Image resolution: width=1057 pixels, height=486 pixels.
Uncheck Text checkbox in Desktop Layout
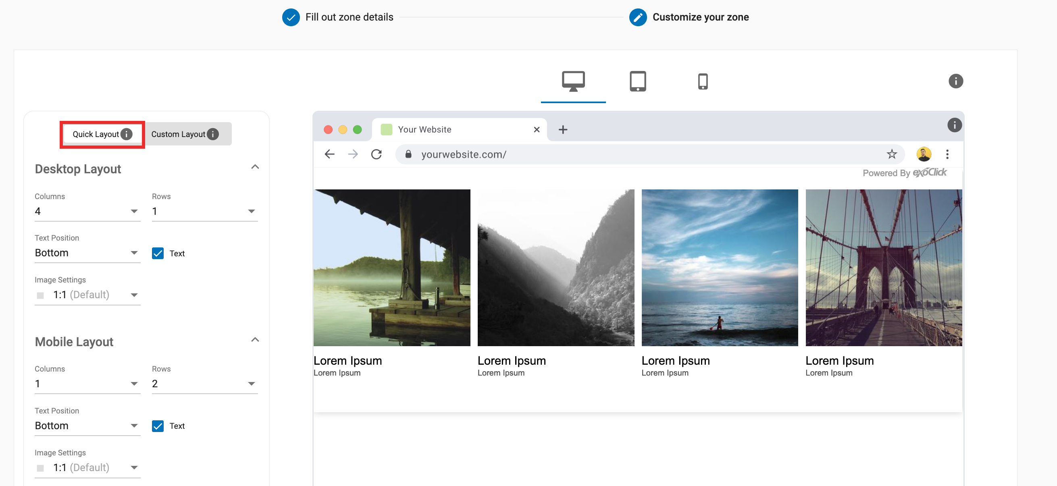click(158, 253)
